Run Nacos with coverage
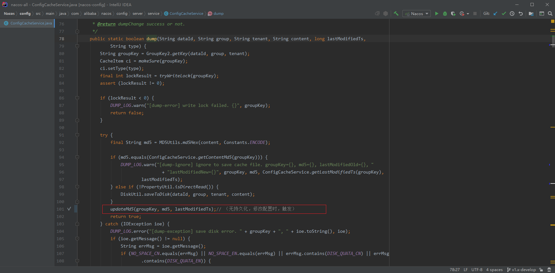This screenshot has width=555, height=273. (453, 14)
